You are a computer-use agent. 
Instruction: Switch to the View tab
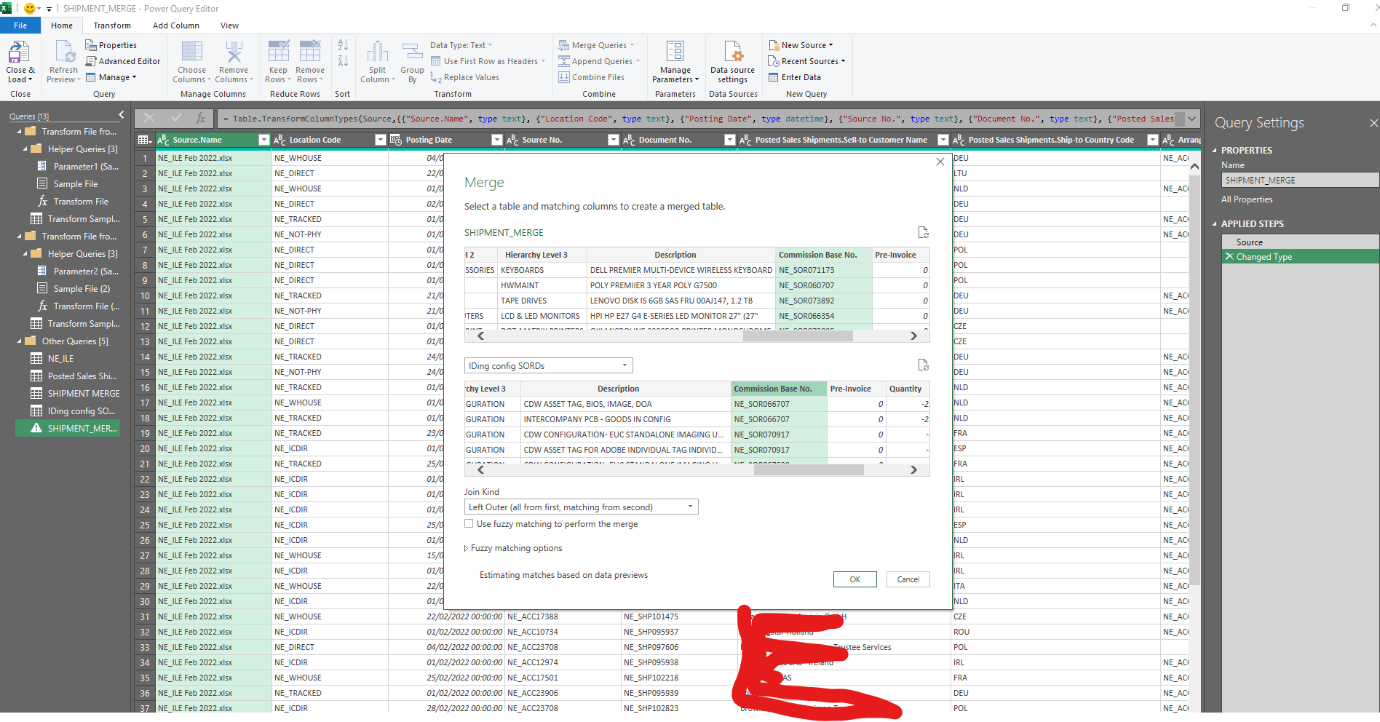[x=230, y=25]
